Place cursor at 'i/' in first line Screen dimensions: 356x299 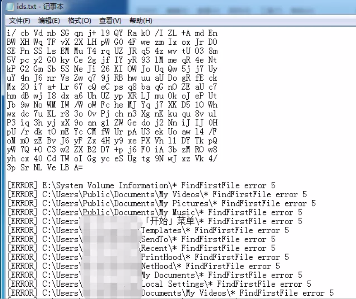point(11,33)
